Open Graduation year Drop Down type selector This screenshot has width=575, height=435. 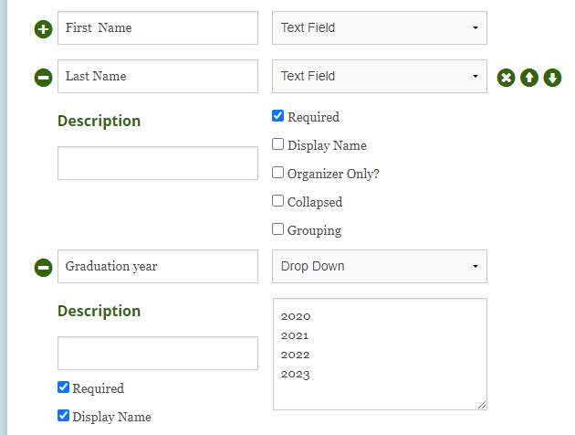point(379,267)
